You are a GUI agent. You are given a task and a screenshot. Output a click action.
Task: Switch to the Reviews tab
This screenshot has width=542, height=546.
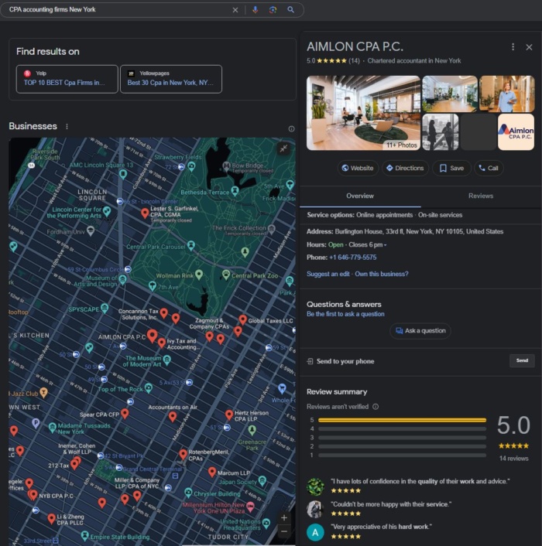tap(481, 196)
